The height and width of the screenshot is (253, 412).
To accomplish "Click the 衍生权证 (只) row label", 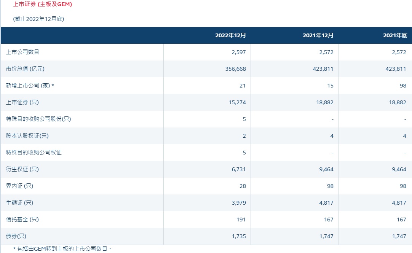I will tap(22, 169).
